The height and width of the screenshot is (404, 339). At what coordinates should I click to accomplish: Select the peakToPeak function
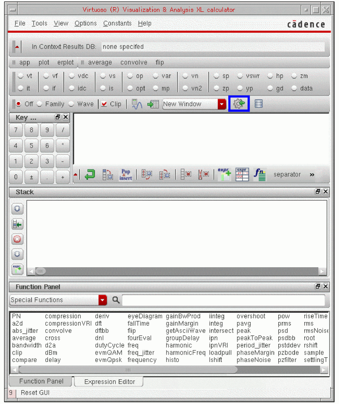(x=255, y=338)
